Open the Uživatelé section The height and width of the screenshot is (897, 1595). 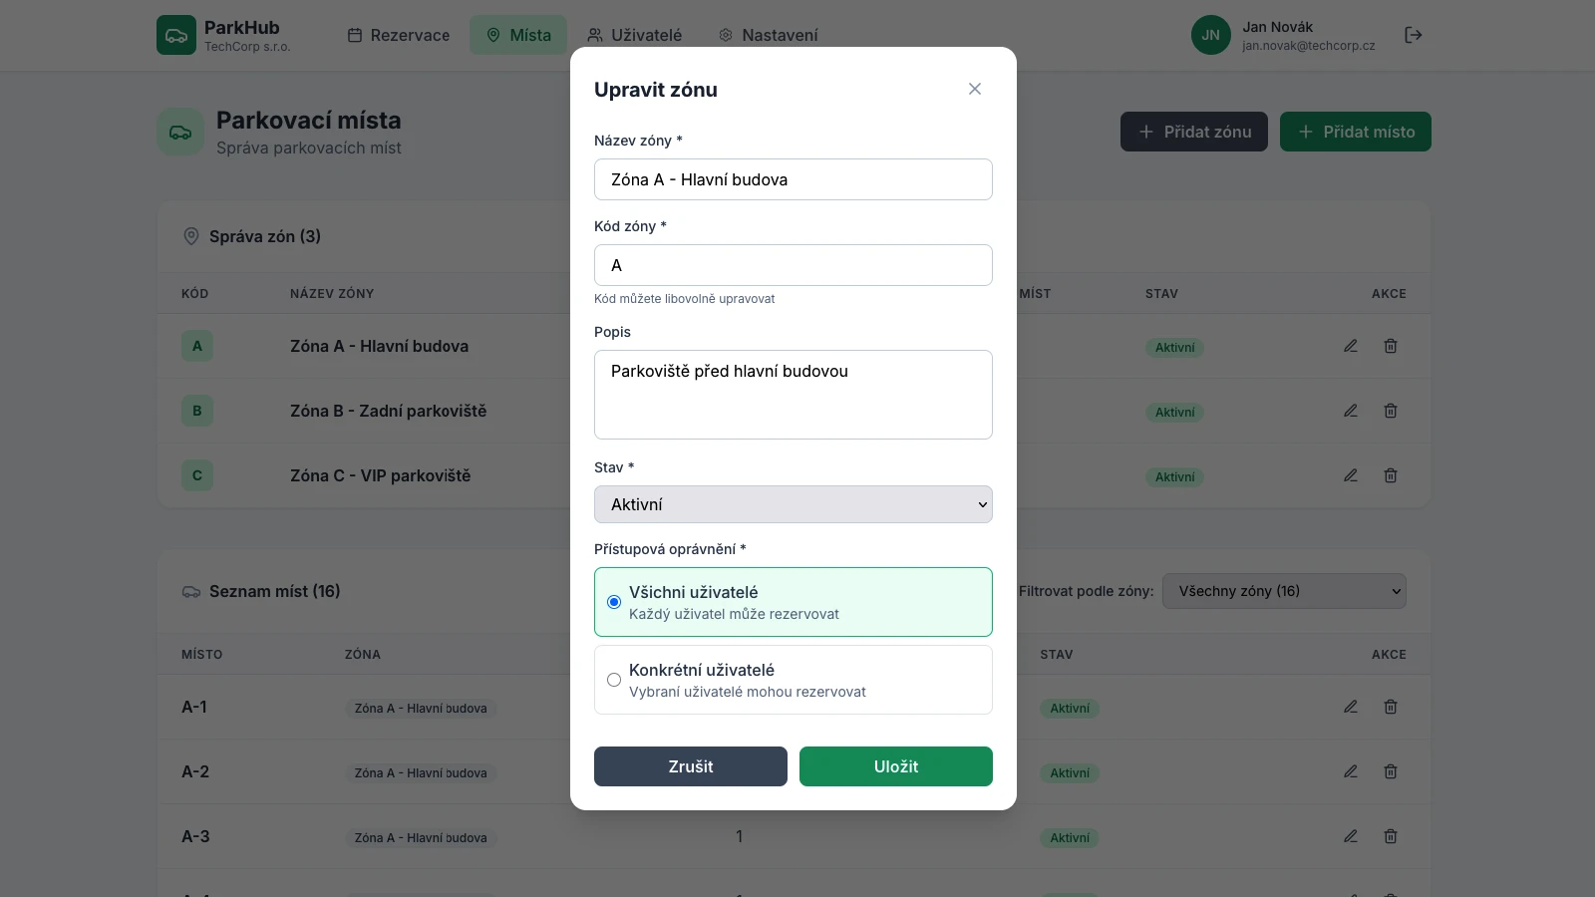(x=634, y=35)
